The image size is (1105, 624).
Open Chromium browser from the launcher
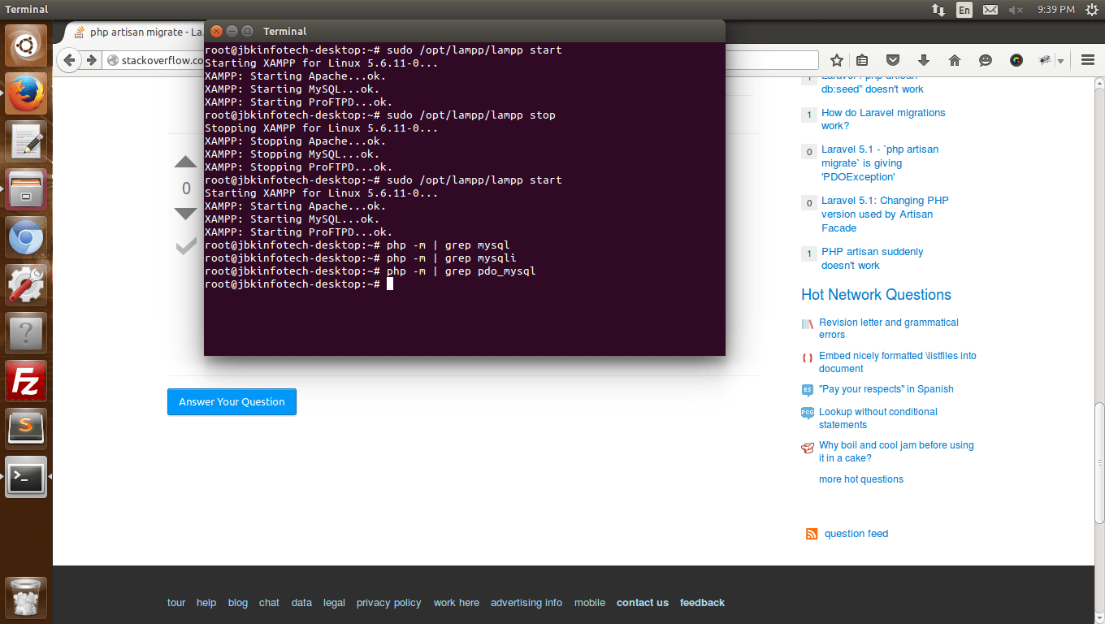pos(26,237)
